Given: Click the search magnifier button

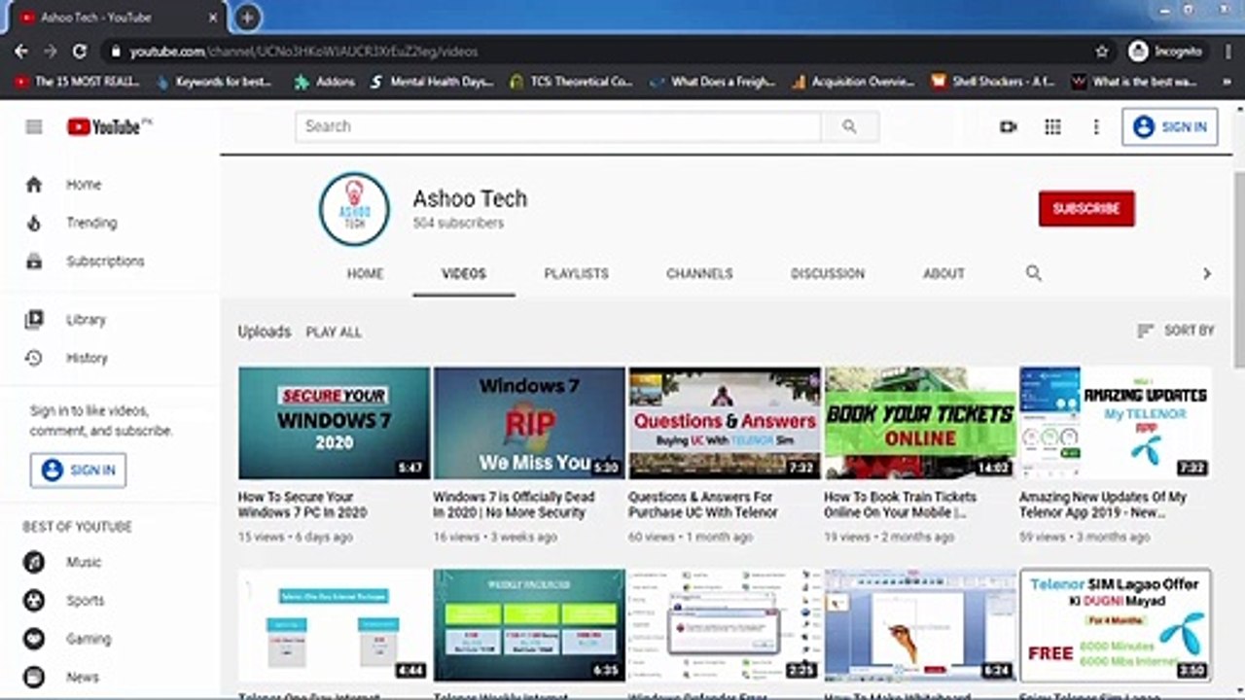Looking at the screenshot, I should tap(849, 126).
